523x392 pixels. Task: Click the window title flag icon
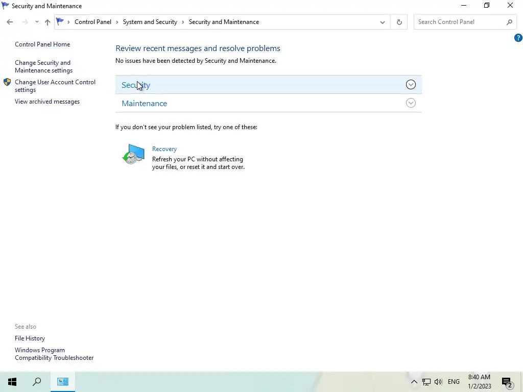click(5, 6)
